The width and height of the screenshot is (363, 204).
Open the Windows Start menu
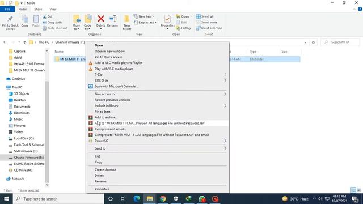coord(6,199)
